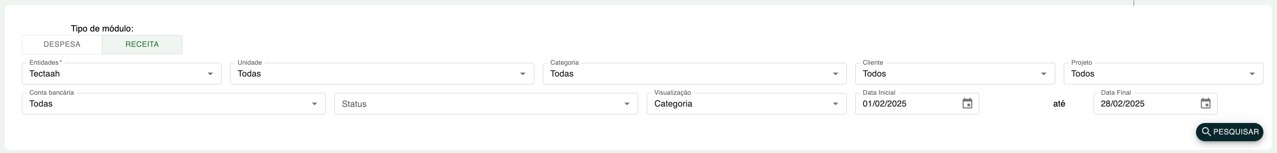Open the Data Inicial calendar picker
The width and height of the screenshot is (1277, 153).
coord(967,103)
